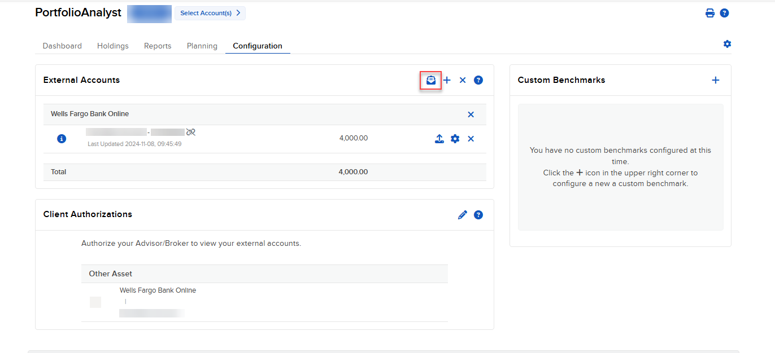Delete the account row showing 4,000.00
Screen dimensions: 775x353
coord(471,139)
